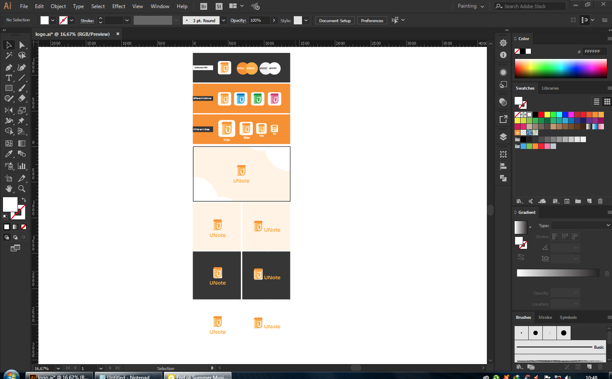The width and height of the screenshot is (612, 379).
Task: Click the Swap Fill and Stroke arrows
Action: (x=24, y=200)
